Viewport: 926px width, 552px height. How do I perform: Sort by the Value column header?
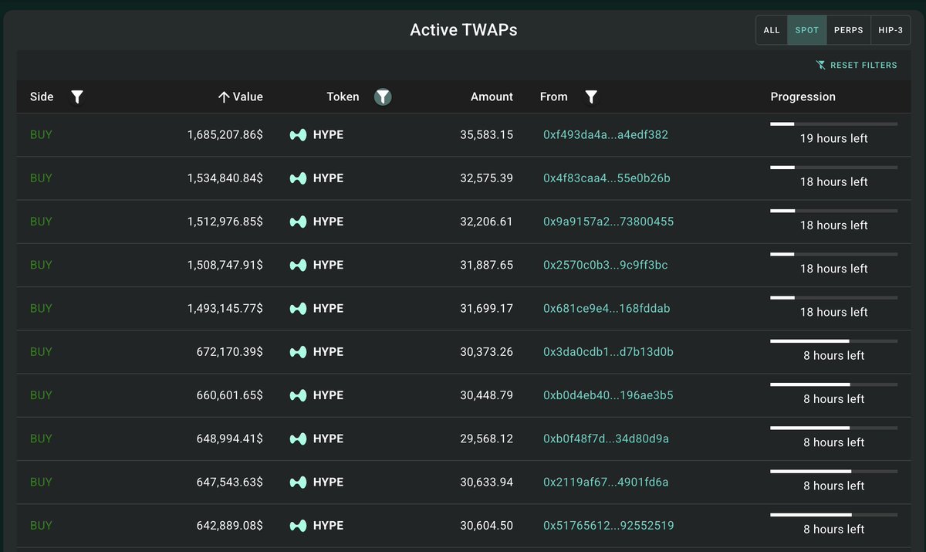click(x=248, y=97)
